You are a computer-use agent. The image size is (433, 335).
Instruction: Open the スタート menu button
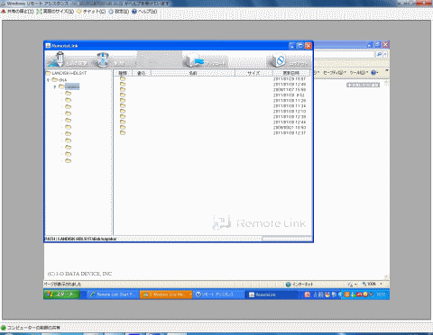click(x=62, y=294)
